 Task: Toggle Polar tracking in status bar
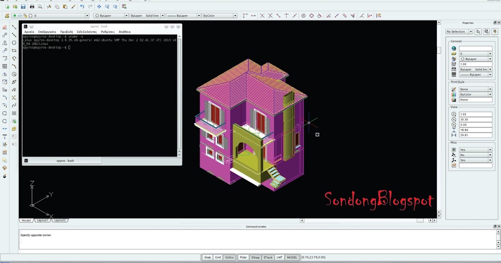coord(243,258)
